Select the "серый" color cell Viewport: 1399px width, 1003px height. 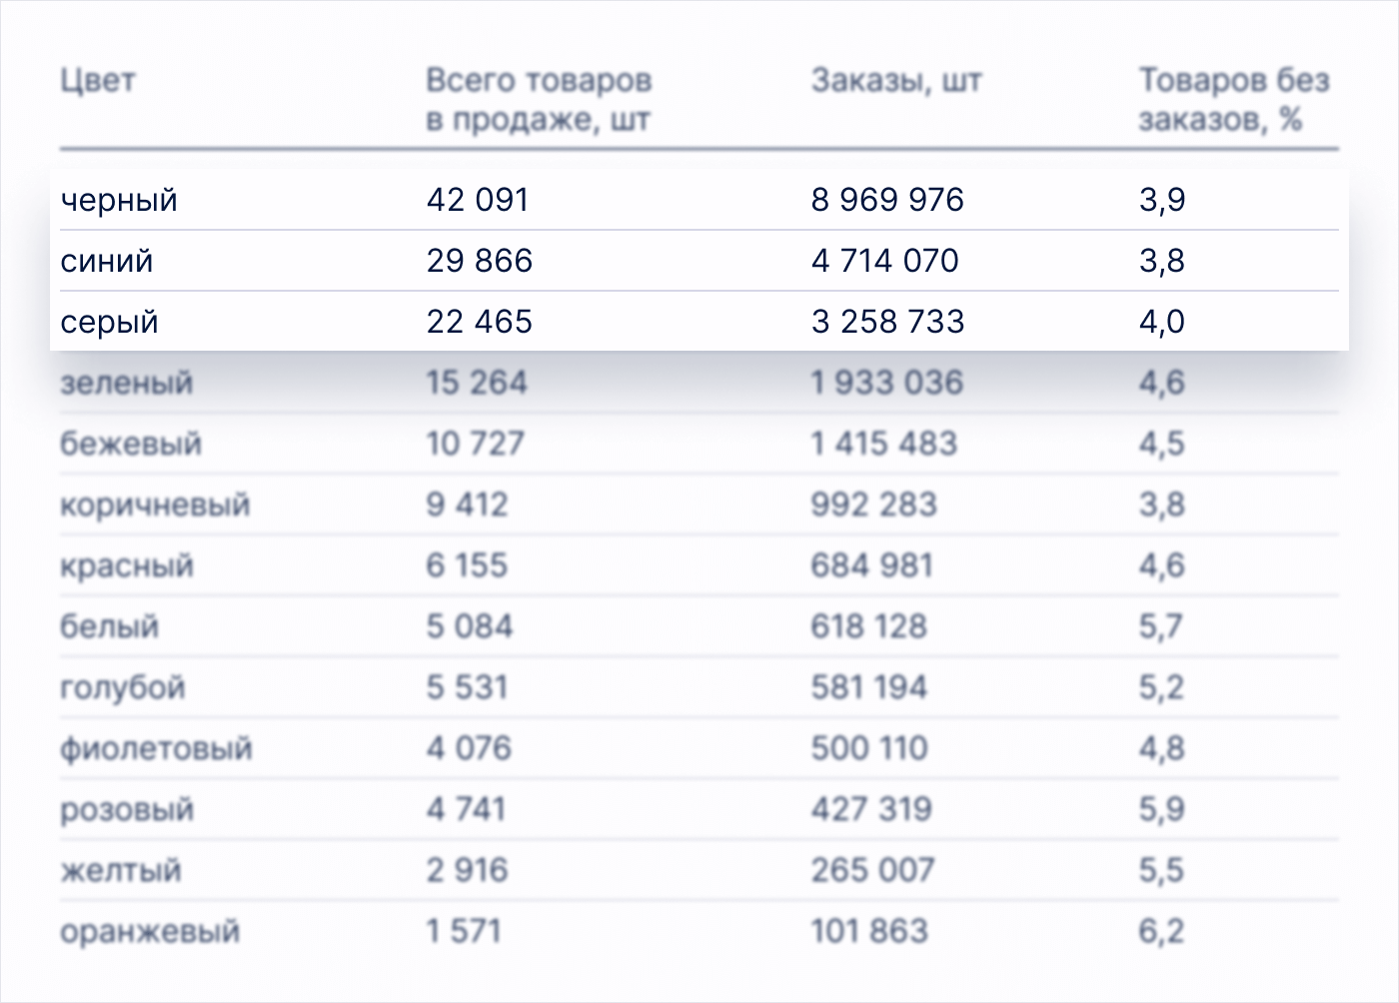(x=110, y=322)
